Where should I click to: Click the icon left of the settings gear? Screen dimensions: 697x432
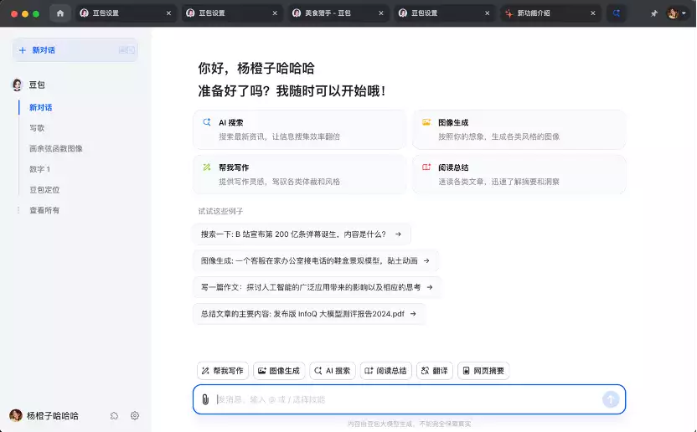pyautogui.click(x=114, y=416)
